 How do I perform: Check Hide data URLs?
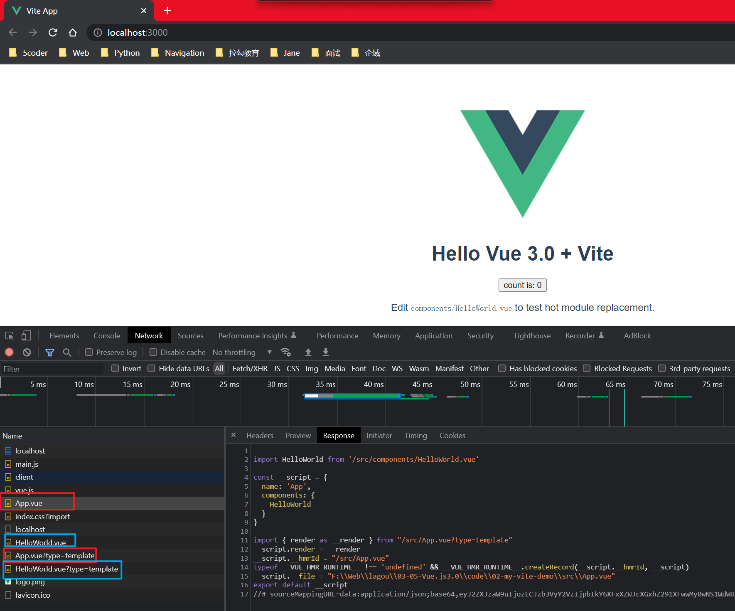click(152, 368)
